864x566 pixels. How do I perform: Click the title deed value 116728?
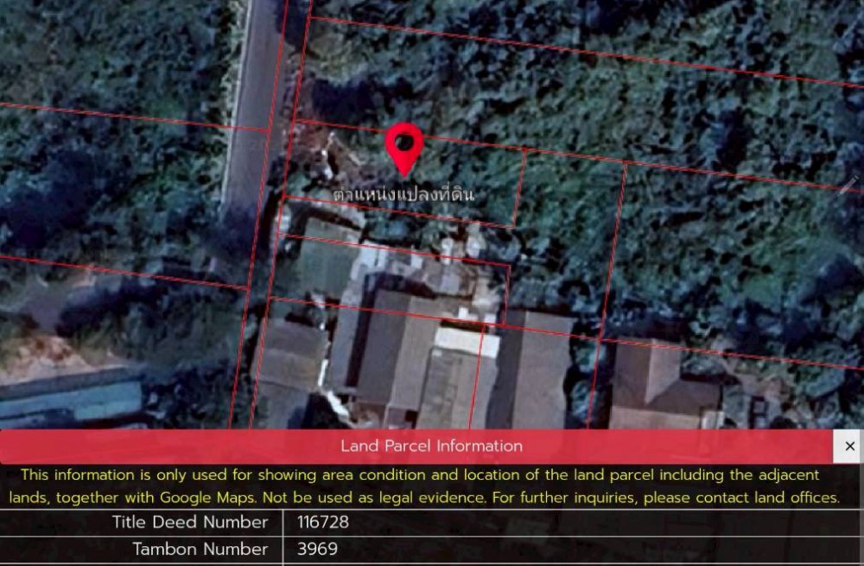pyautogui.click(x=323, y=522)
